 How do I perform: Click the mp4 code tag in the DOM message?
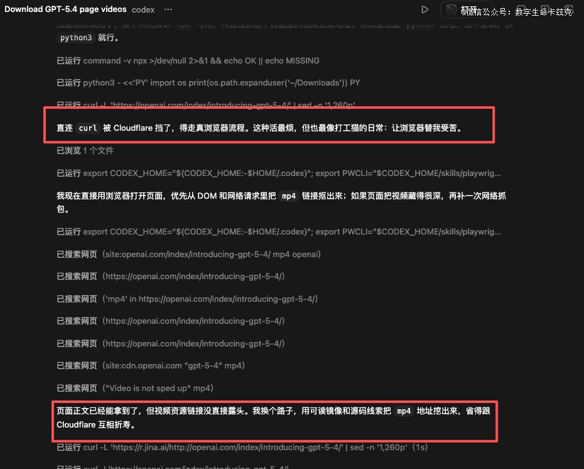(x=288, y=196)
